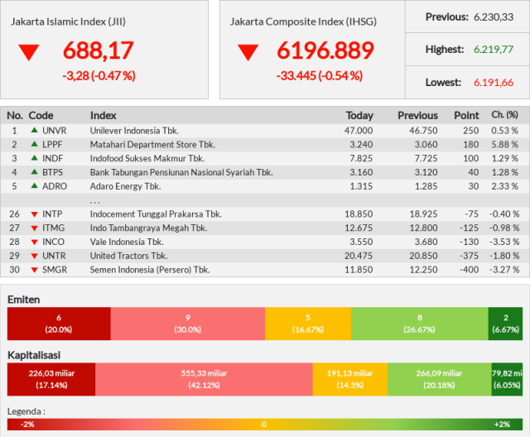Select the yellow Emiten segment 5 (16.67%)
The image size is (530, 437).
pyautogui.click(x=308, y=324)
